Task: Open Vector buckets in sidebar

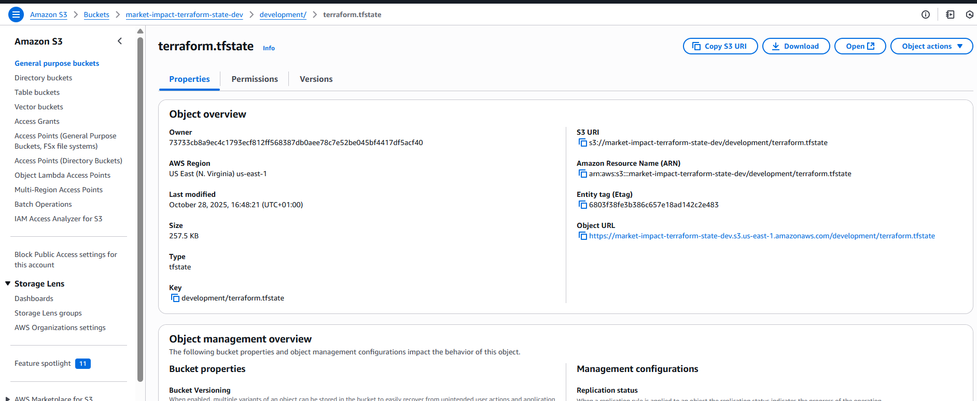Action: pos(38,107)
